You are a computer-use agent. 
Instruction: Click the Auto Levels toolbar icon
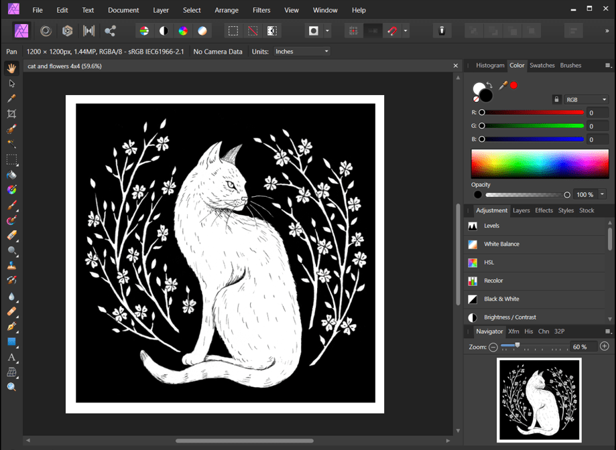click(144, 31)
